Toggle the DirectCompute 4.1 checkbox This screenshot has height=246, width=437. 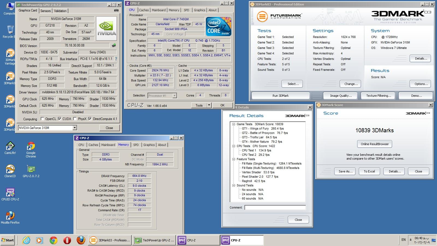tap(90, 119)
